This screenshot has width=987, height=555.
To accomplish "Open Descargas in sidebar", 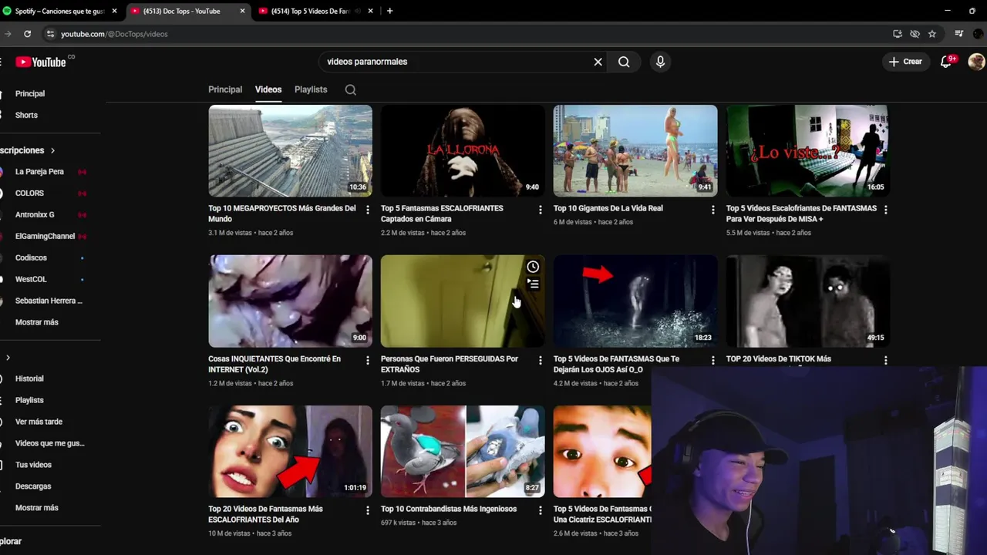I will pos(33,486).
